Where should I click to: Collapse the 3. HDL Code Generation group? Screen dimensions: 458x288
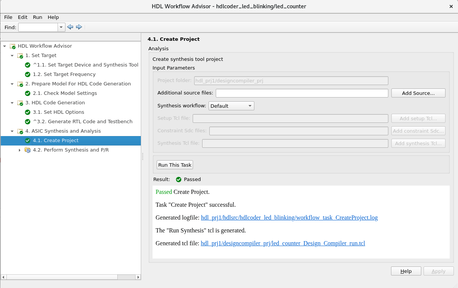(x=12, y=103)
